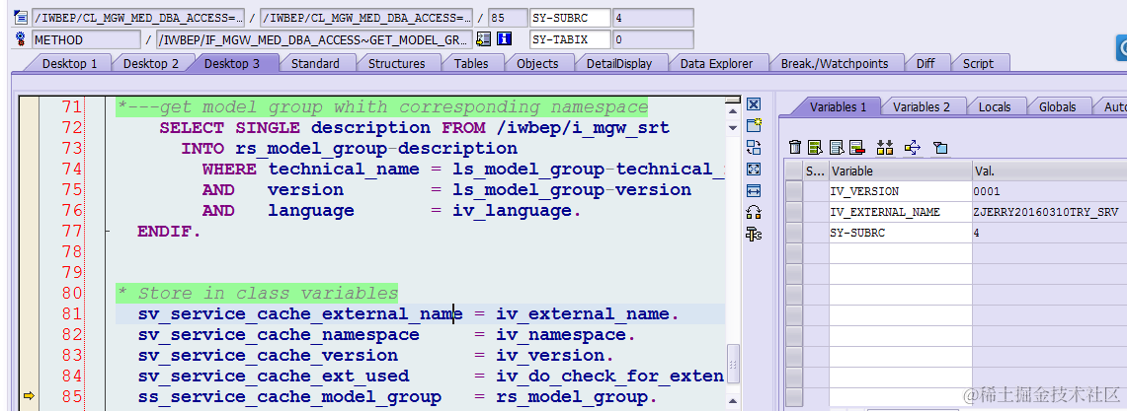Collapse the block at ENDIF line 77
The height and width of the screenshot is (411, 1127).
pos(107,232)
